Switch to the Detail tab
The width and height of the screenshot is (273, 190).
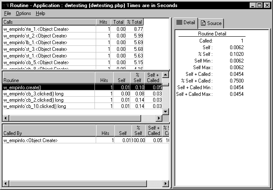[x=186, y=22]
